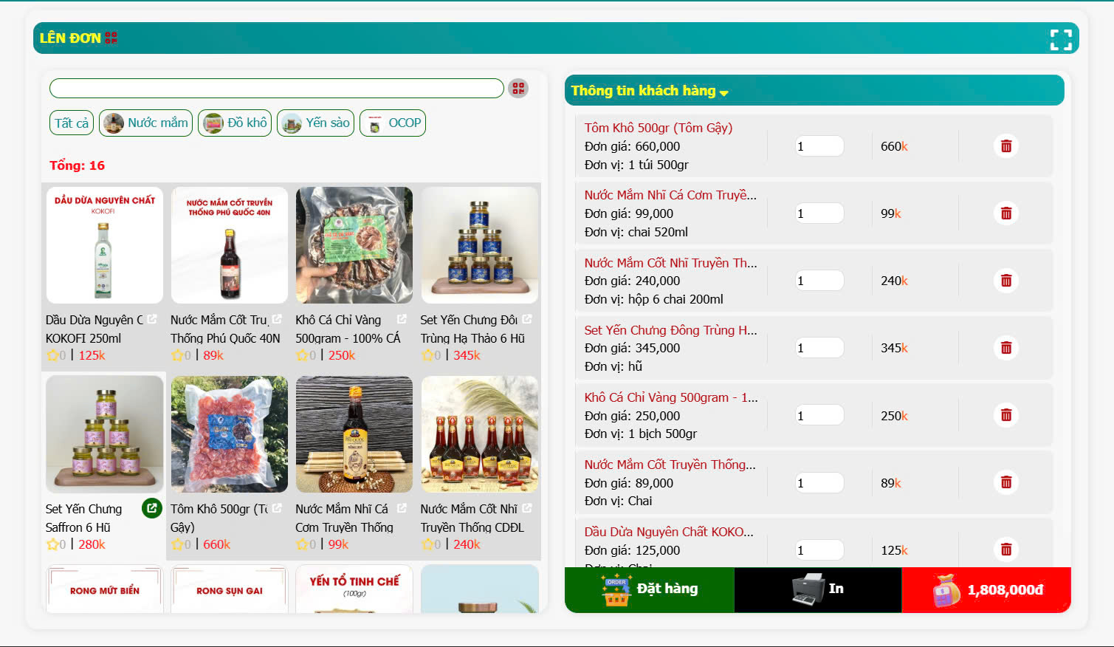1114x647 pixels.
Task: Open external link for Nước Mắm Cốt Phú Quốc 40N
Action: click(277, 319)
